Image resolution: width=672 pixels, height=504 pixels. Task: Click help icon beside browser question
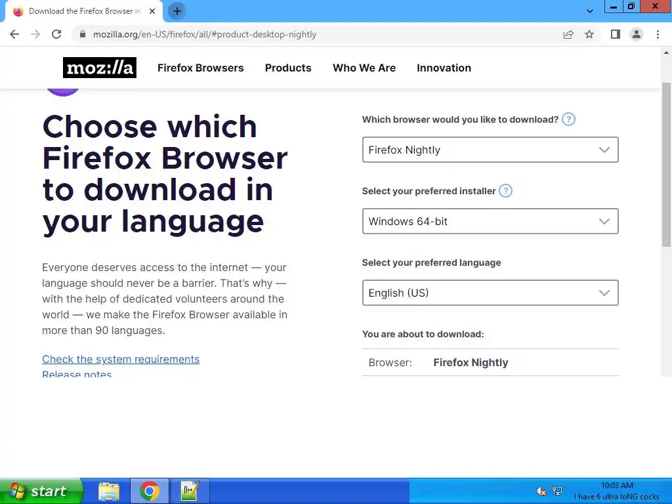pyautogui.click(x=568, y=119)
